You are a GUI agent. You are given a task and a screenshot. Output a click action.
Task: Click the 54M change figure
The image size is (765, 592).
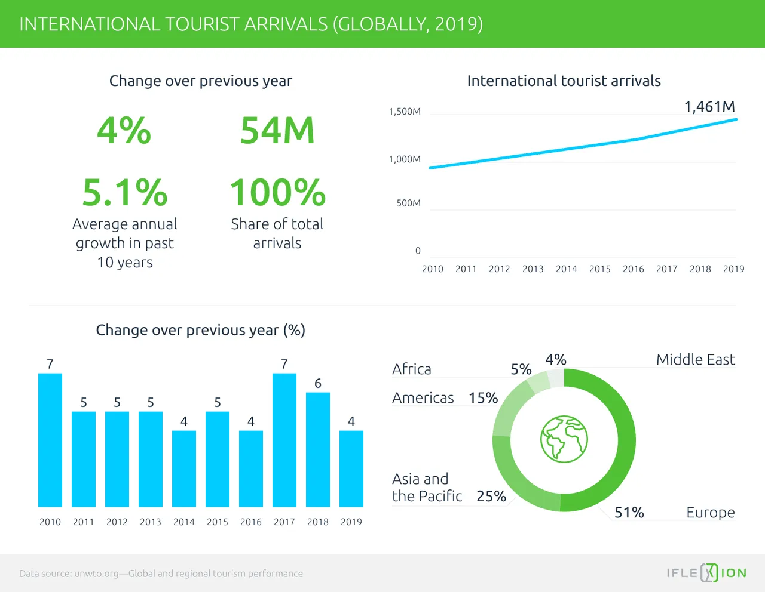click(277, 130)
